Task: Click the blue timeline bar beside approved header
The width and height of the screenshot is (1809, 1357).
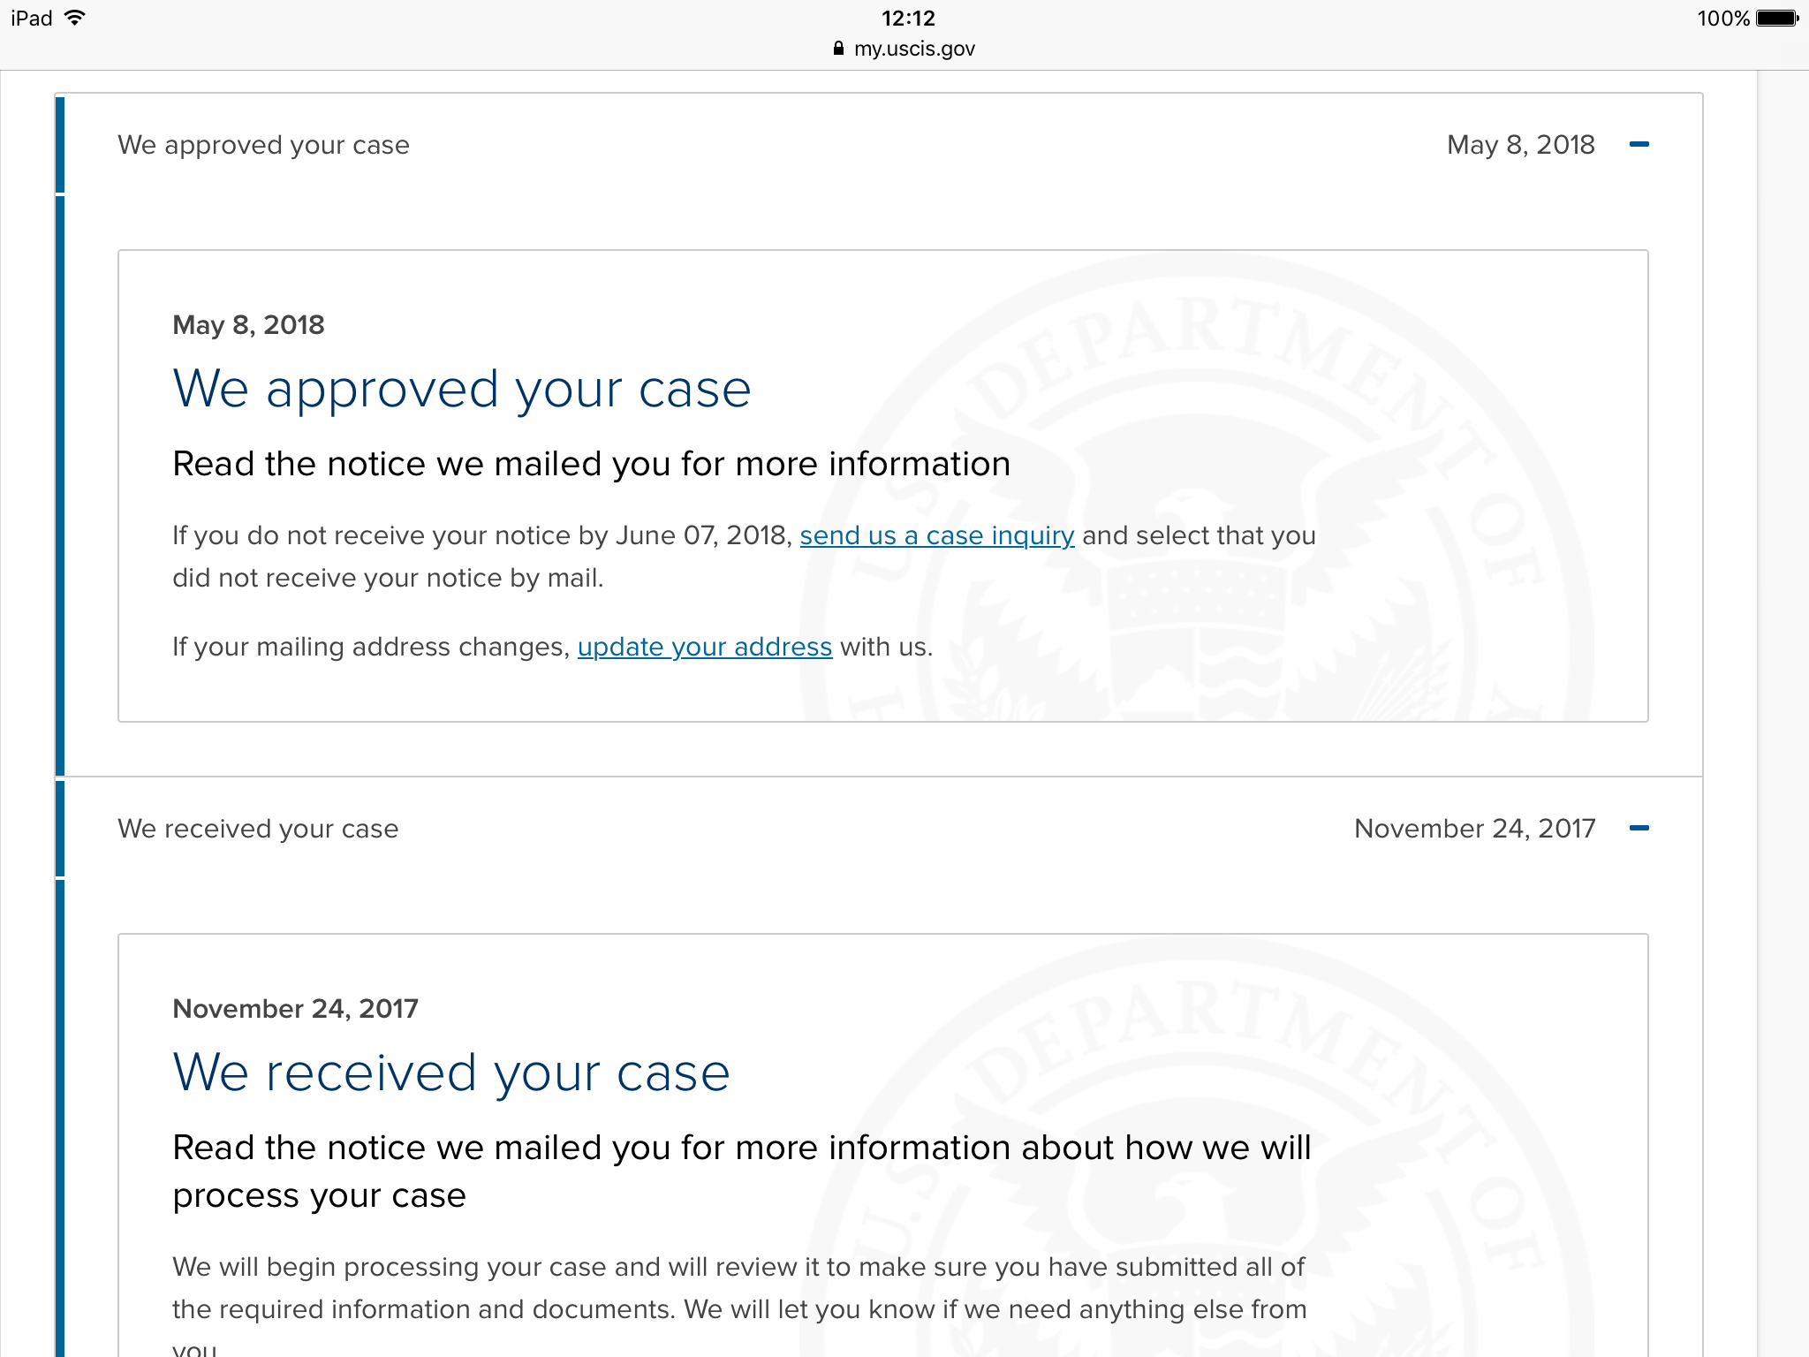Action: point(60,145)
